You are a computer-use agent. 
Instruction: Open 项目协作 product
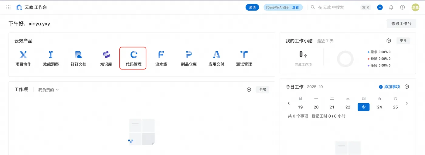23,59
